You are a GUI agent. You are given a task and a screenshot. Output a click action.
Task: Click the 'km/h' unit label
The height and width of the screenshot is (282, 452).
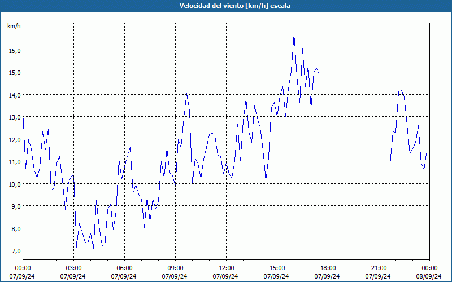coord(14,27)
